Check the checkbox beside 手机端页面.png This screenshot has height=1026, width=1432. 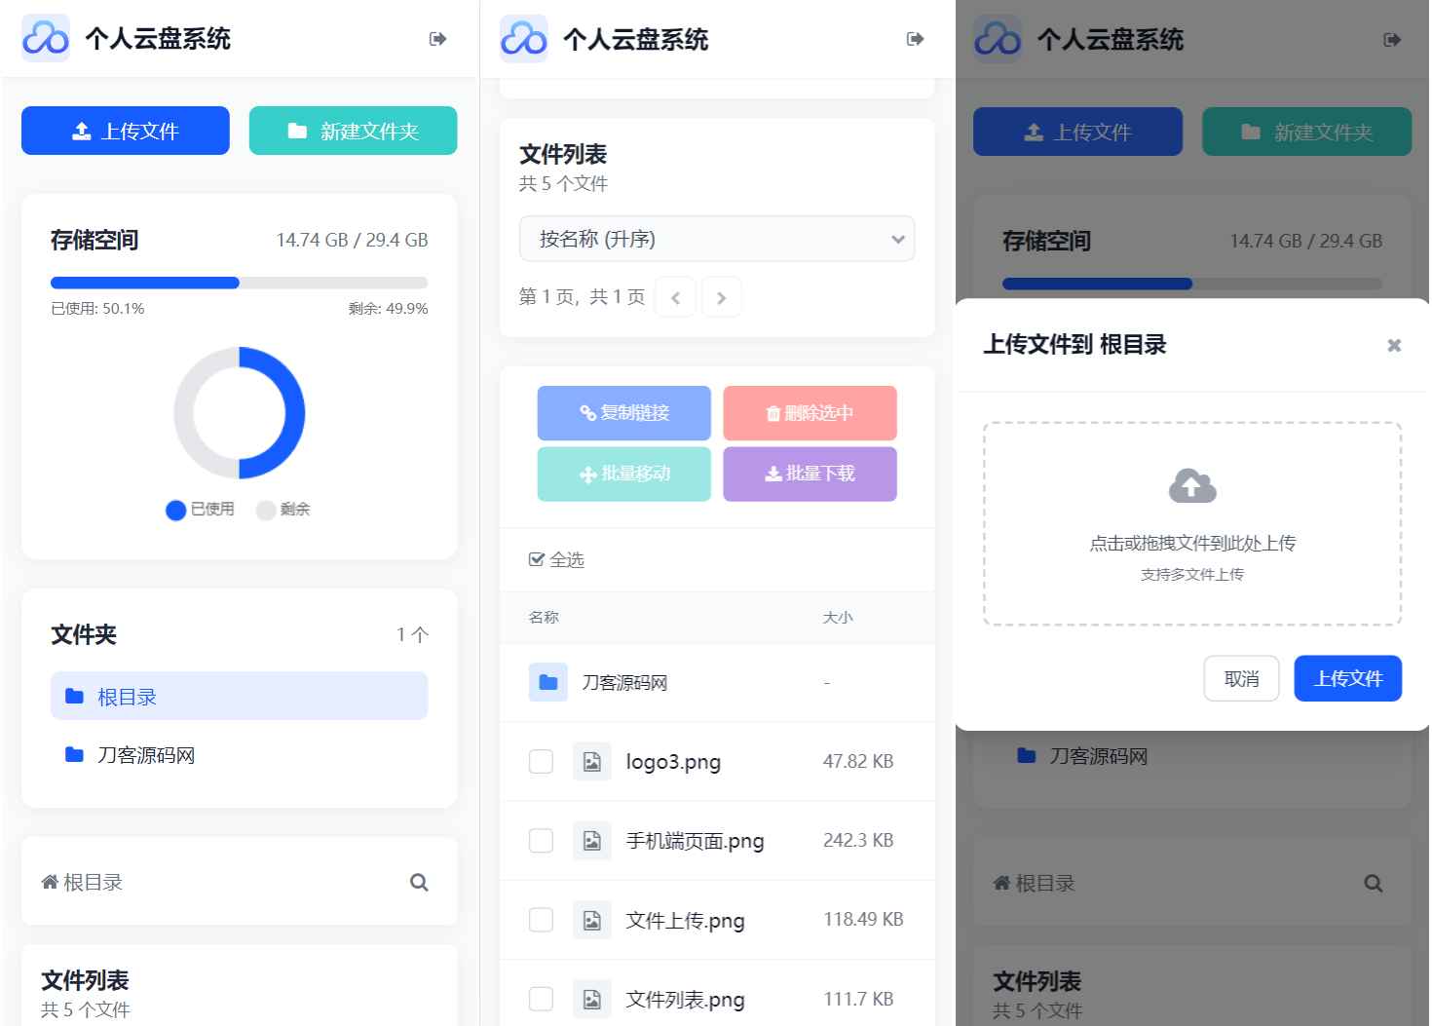[x=541, y=840]
